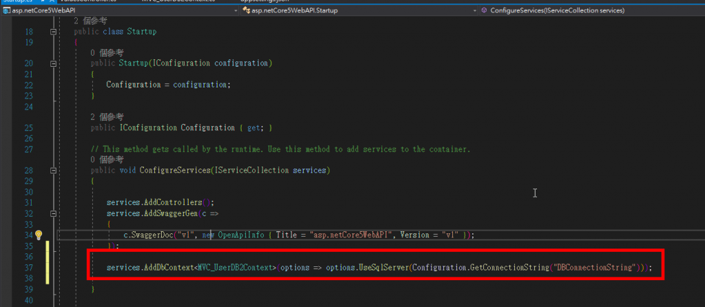Click the closing brace on line 39
Image resolution: width=705 pixels, height=307 pixels.
coord(93,289)
